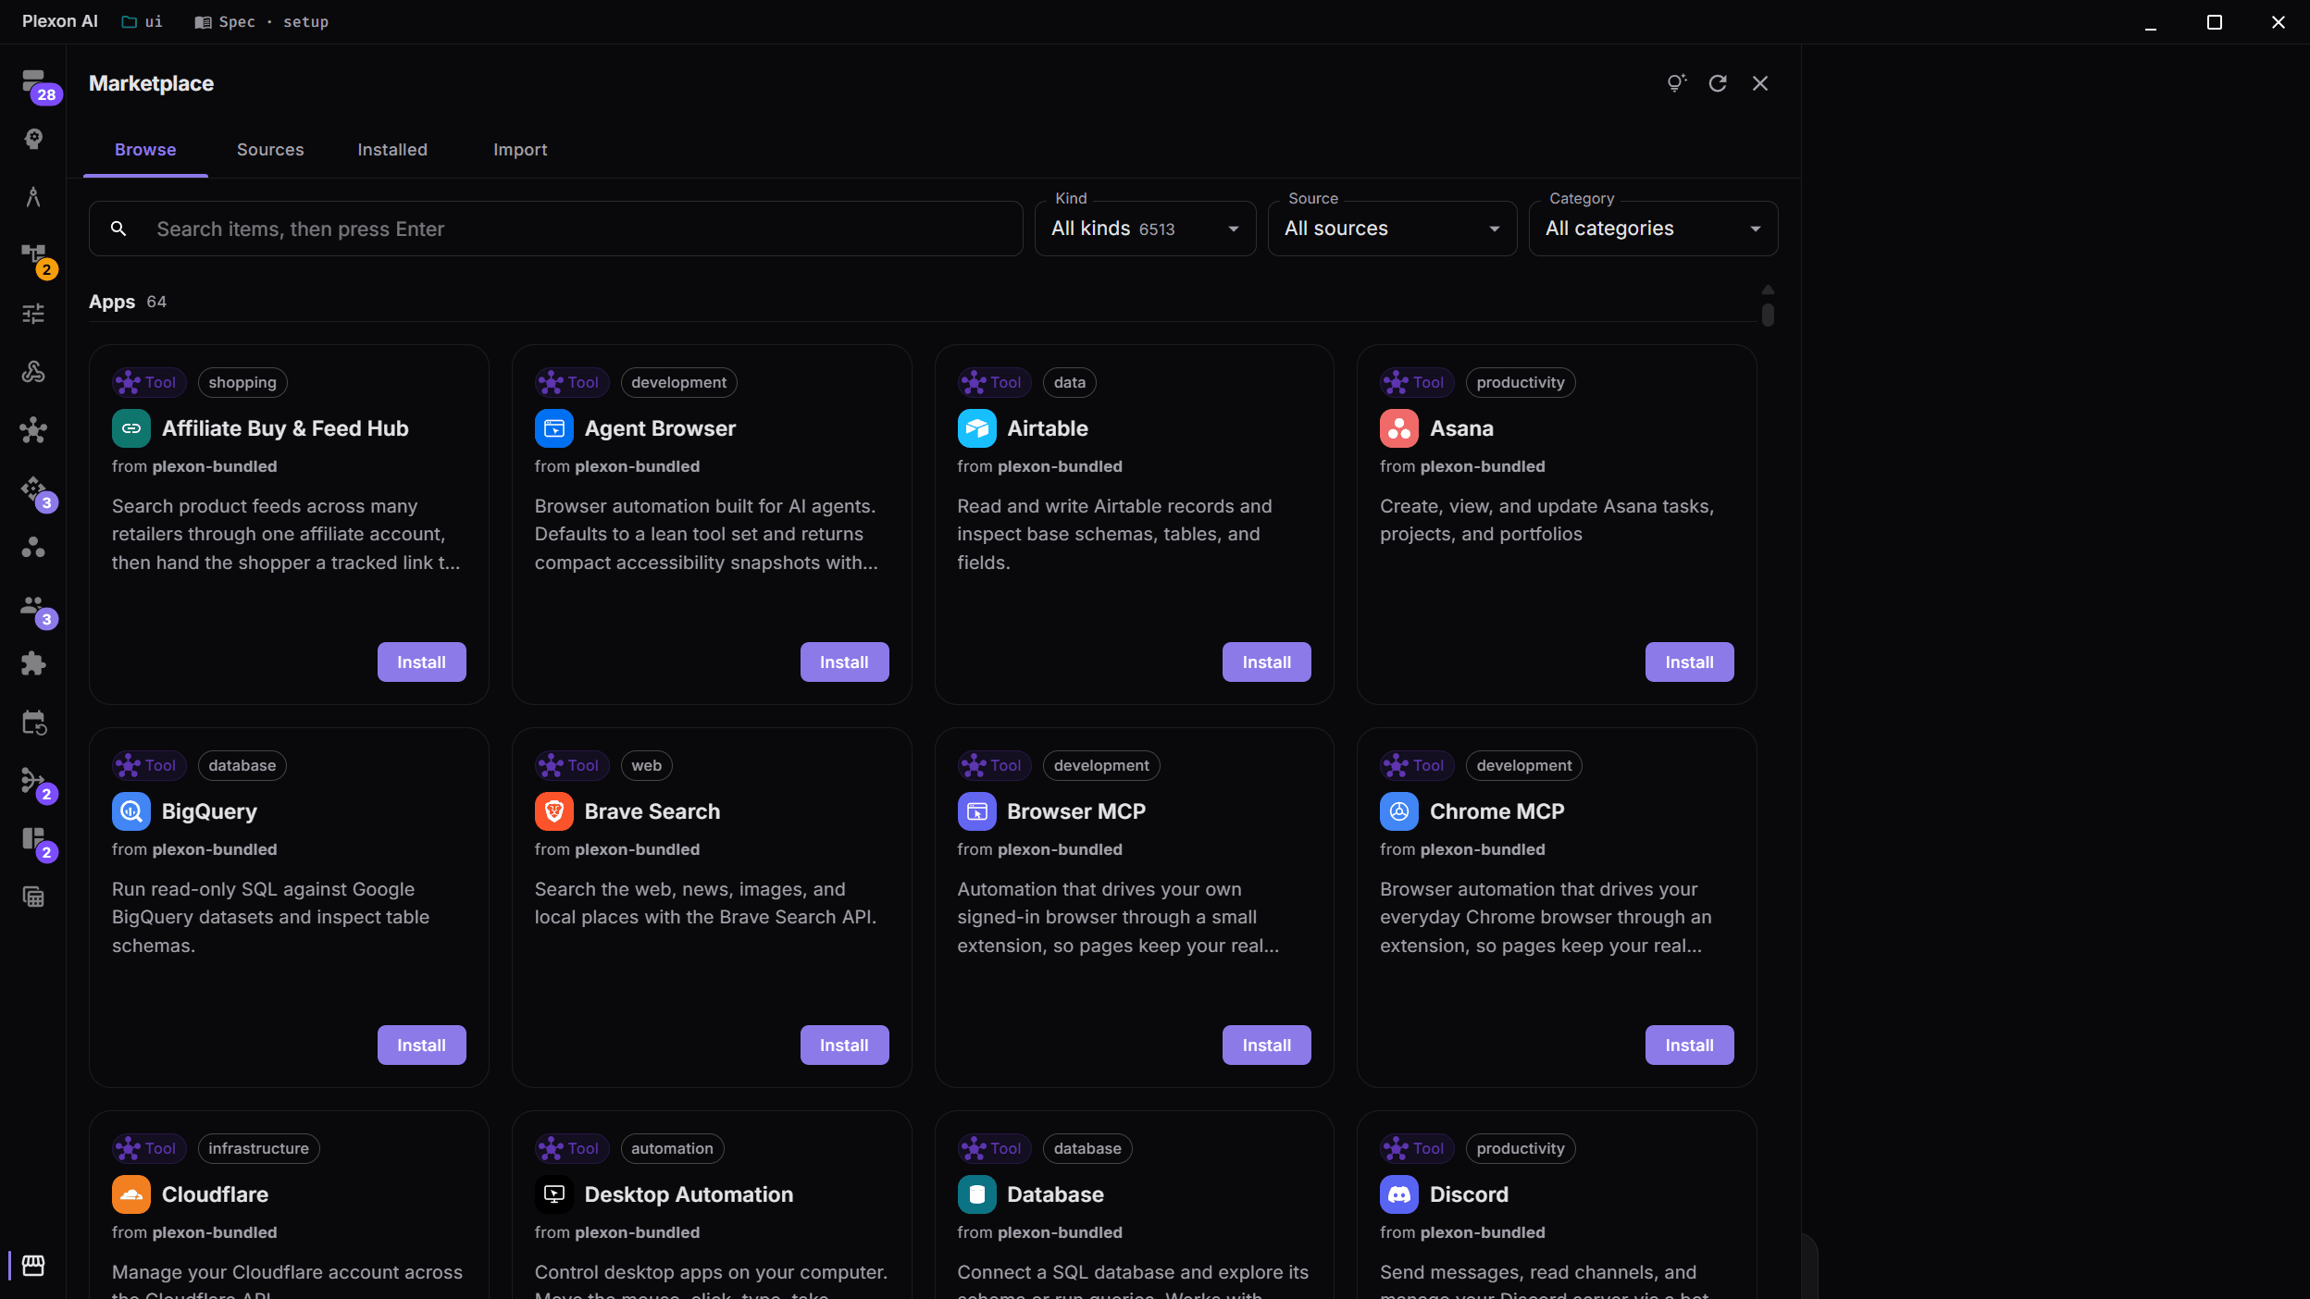Click the puzzle piece extensions icon
This screenshot has width=2310, height=1299.
(33, 663)
